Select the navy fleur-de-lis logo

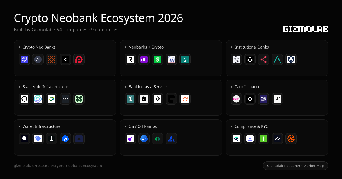pos(291,59)
